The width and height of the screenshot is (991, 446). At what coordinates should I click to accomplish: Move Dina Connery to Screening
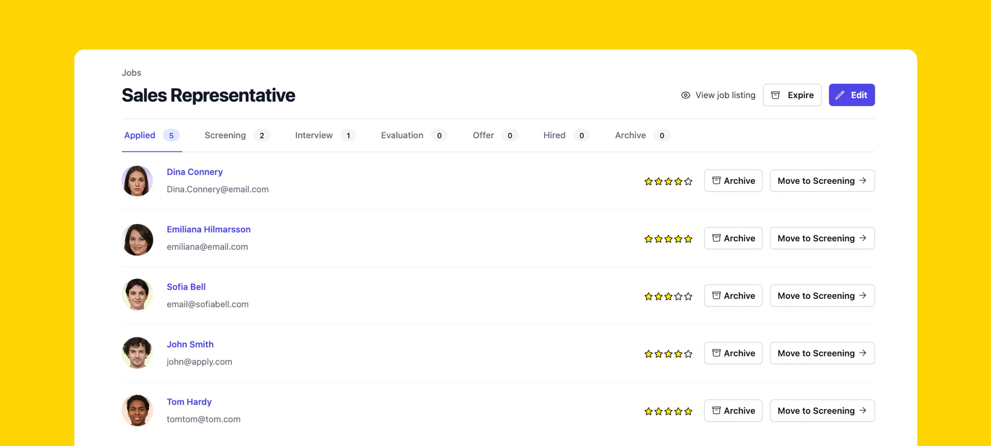point(822,181)
